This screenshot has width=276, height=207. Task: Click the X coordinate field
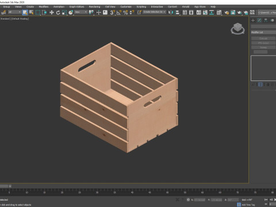200,200
